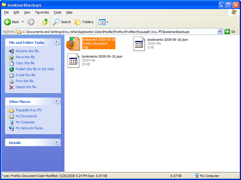Close the bookmarkbackups window
Image resolution: width=241 pixels, height=180 pixels.
tap(236, 5)
